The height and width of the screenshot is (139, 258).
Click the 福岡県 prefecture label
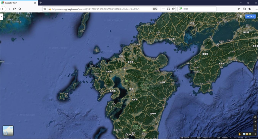(130, 62)
